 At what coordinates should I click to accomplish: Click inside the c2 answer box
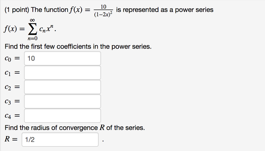point(62,87)
